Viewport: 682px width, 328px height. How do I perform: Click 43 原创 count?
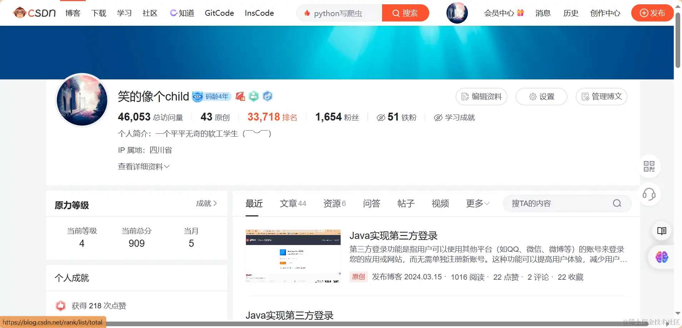(x=215, y=117)
